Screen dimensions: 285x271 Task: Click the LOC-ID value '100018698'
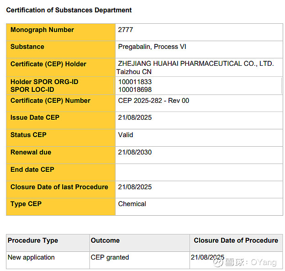(135, 90)
